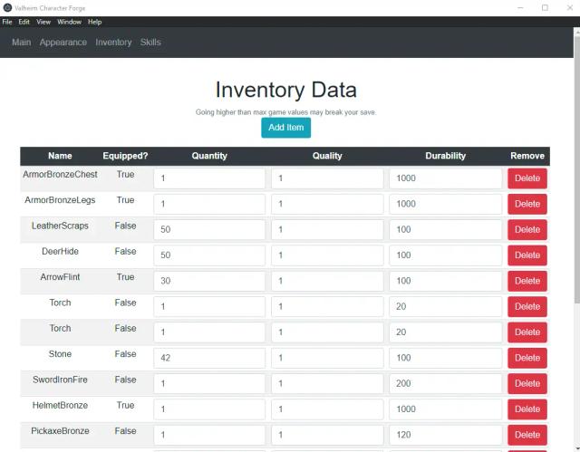
Task: Edit HelmetBronze durability field showing 1000
Action: (445, 409)
